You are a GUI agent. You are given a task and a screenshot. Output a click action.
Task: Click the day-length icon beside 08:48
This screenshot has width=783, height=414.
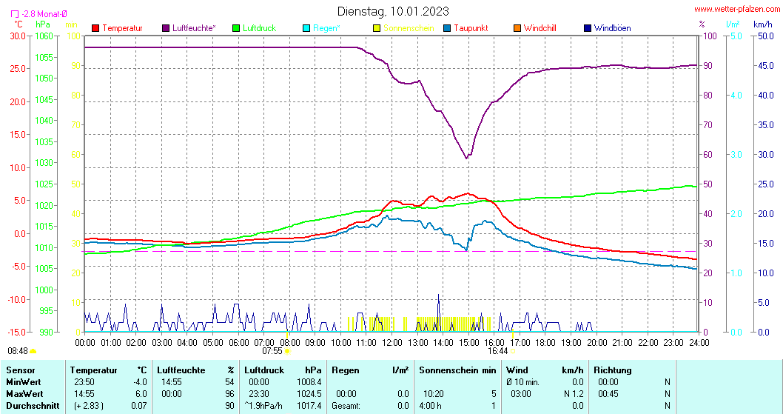(33, 351)
